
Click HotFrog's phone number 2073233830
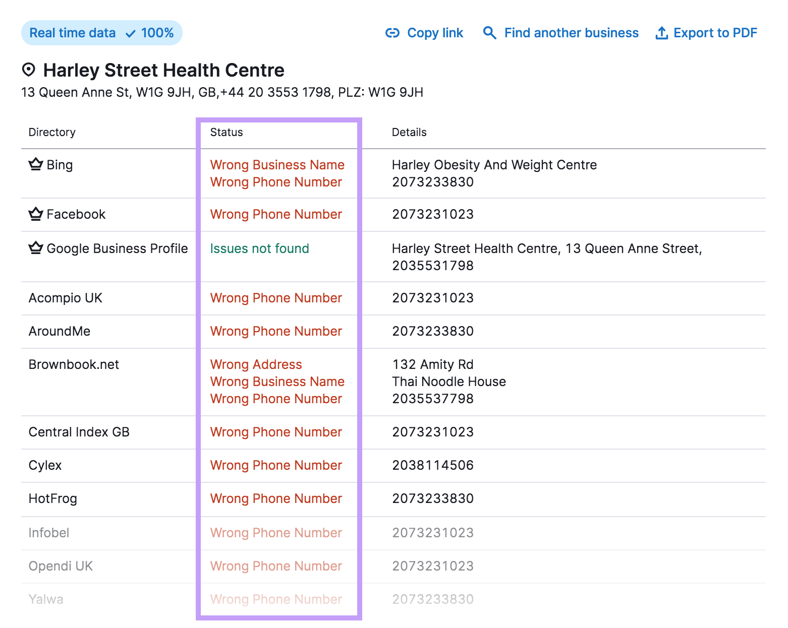[433, 498]
